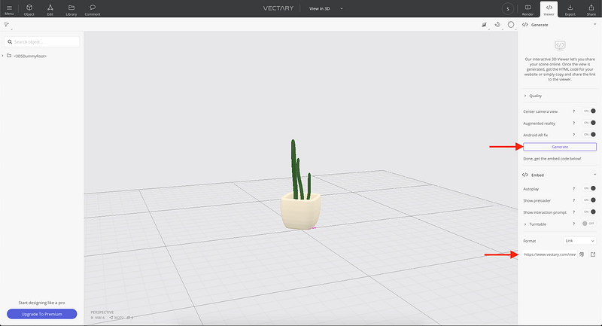
Task: Open the Export option
Action: coord(570,9)
